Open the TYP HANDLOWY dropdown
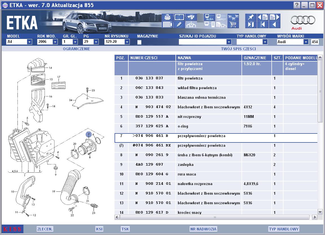This screenshot has height=235, width=325. click(265, 42)
